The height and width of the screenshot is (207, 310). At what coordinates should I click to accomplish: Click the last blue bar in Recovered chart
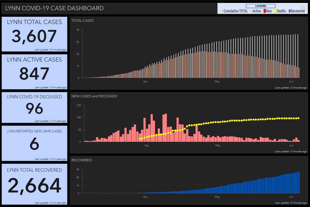(x=299, y=182)
